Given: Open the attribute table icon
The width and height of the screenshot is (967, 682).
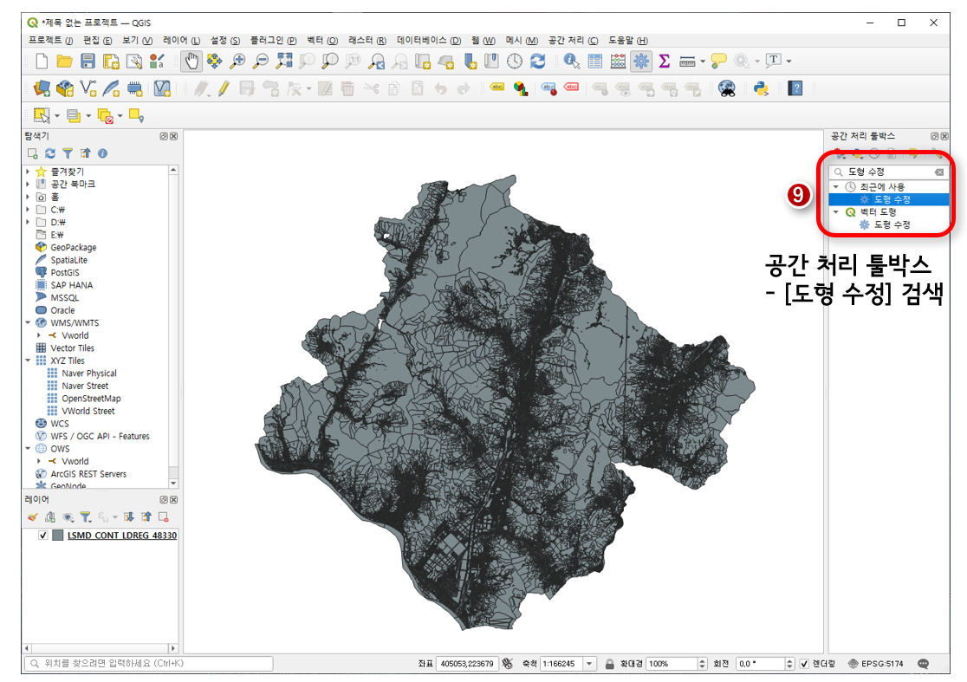Looking at the screenshot, I should pyautogui.click(x=595, y=61).
